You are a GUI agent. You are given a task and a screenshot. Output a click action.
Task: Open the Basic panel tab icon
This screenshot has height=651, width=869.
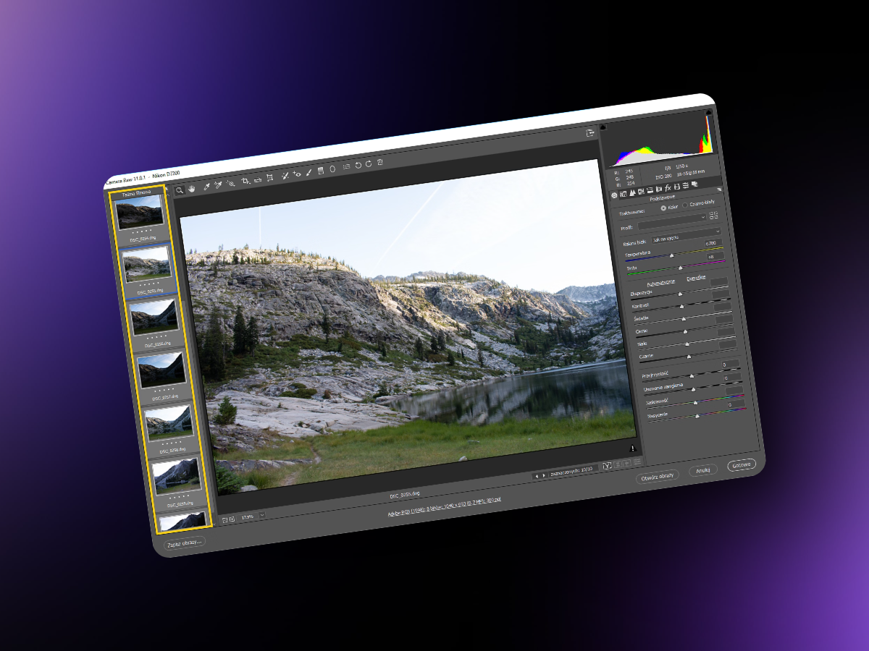tap(614, 195)
